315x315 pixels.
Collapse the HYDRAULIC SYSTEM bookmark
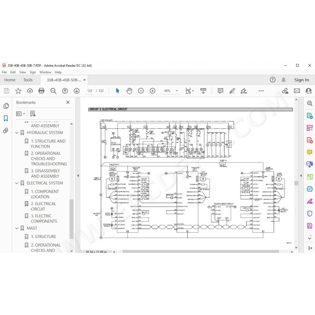17,133
